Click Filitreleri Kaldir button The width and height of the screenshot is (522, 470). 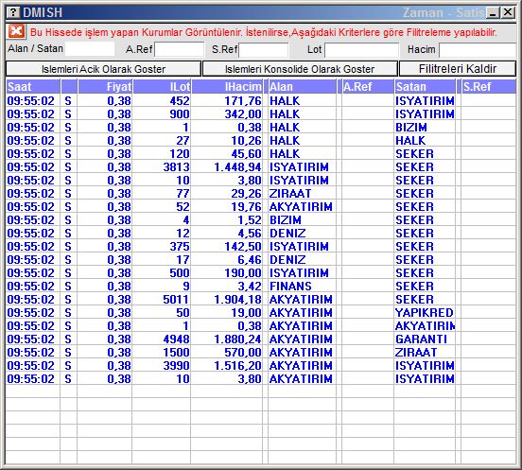tap(458, 69)
